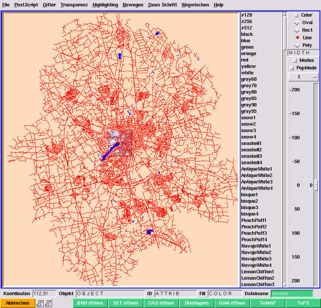This screenshot has height=308, width=321.
Task: Select AntiqueWhite3 in the color list
Action: point(256,182)
